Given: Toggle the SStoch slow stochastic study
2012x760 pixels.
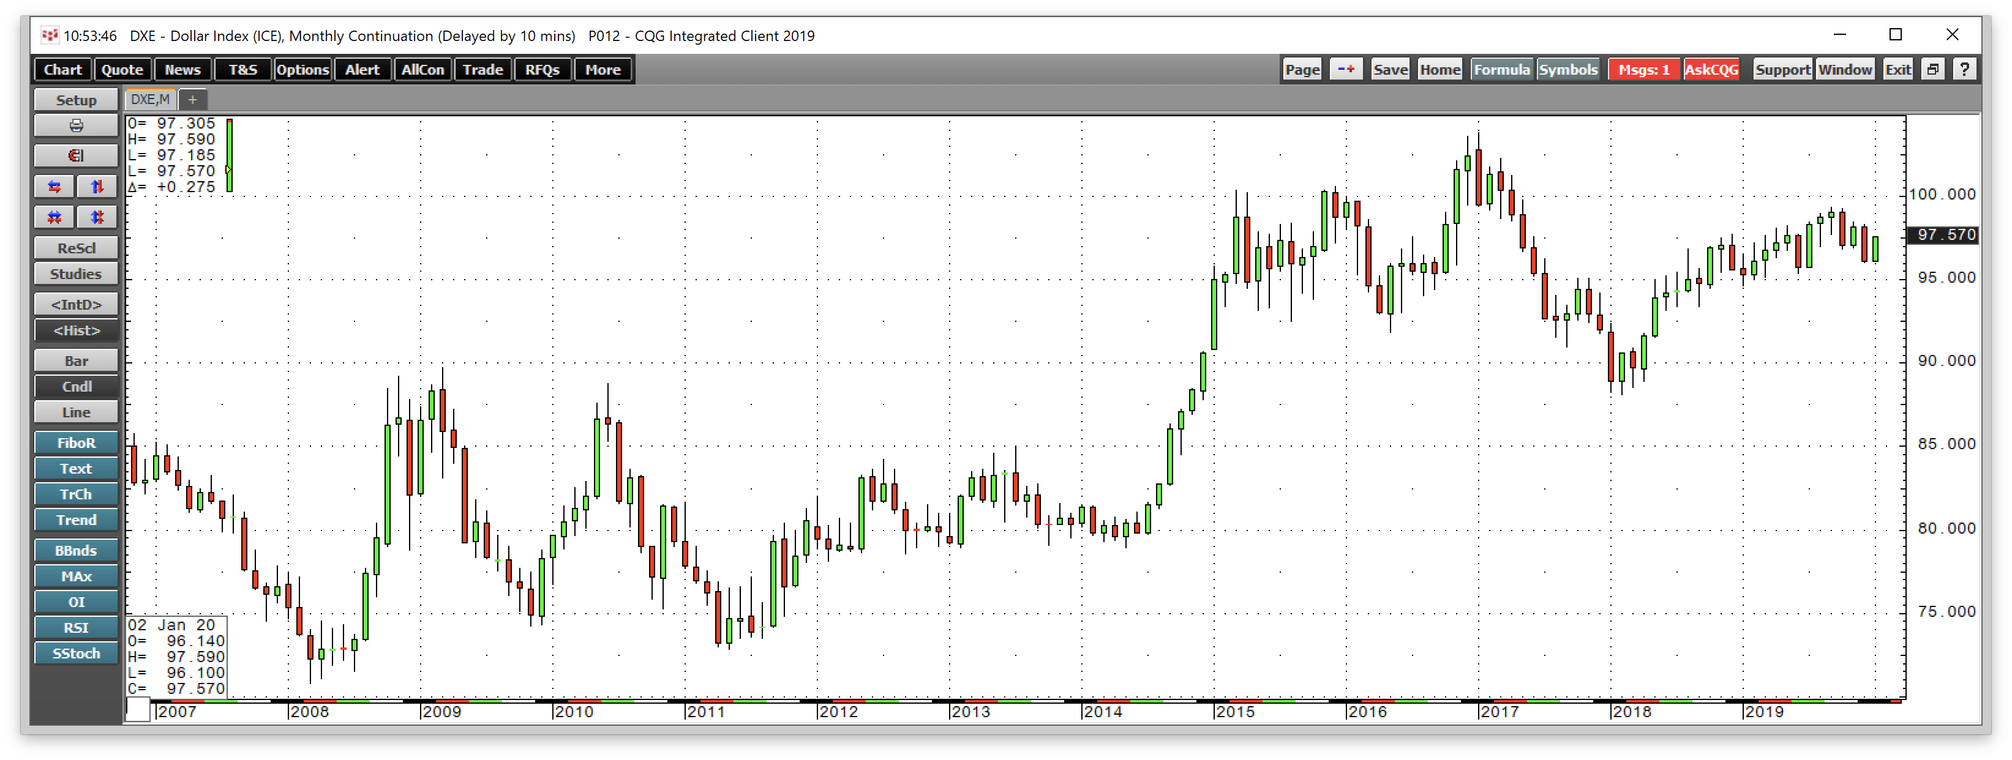Looking at the screenshot, I should click(x=76, y=653).
